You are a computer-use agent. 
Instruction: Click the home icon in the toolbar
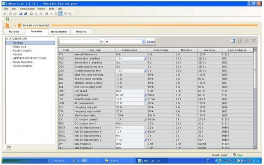point(5,14)
